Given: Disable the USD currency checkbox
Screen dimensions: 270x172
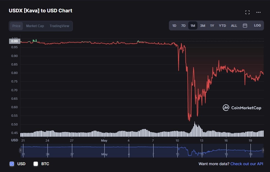Looking at the screenshot, I should click(x=12, y=164).
